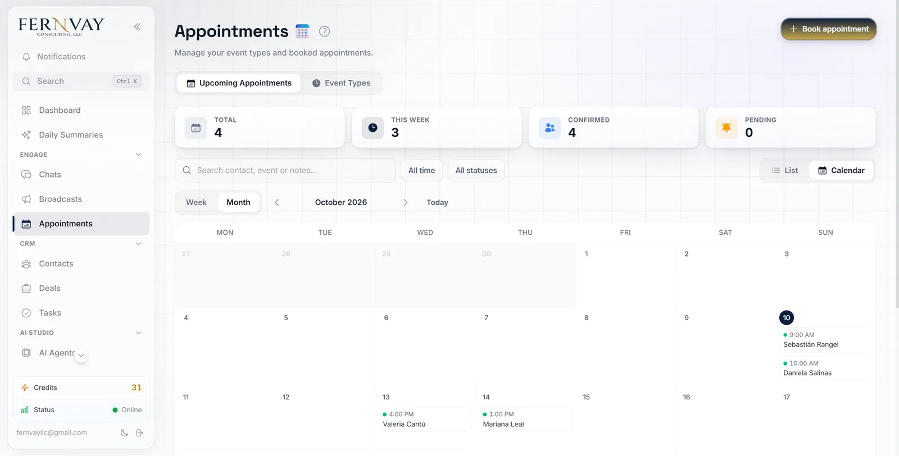Click the PENDING bell icon
Image resolution: width=899 pixels, height=456 pixels.
pos(727,128)
